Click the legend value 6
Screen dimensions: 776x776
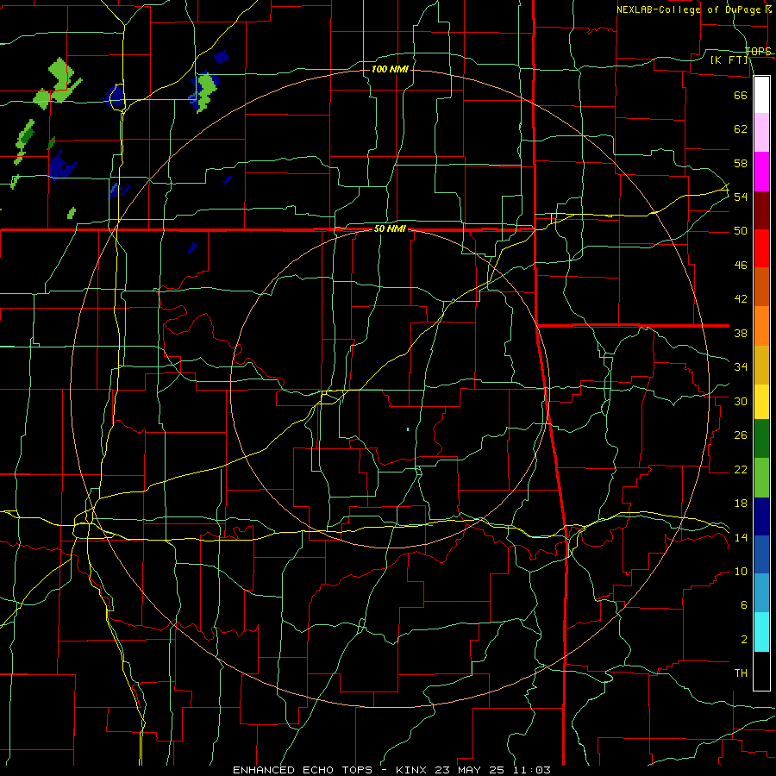tap(743, 605)
